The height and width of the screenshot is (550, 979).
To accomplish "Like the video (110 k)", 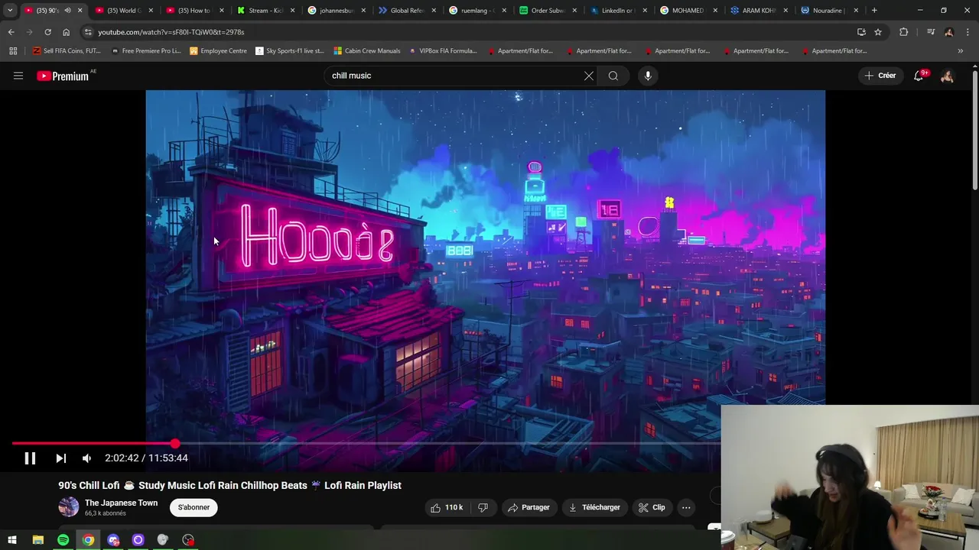I will coord(447,507).
